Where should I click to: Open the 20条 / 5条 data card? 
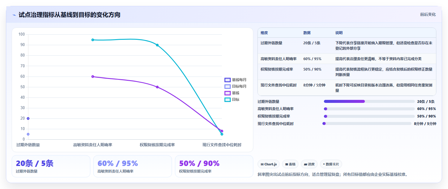click(51, 166)
